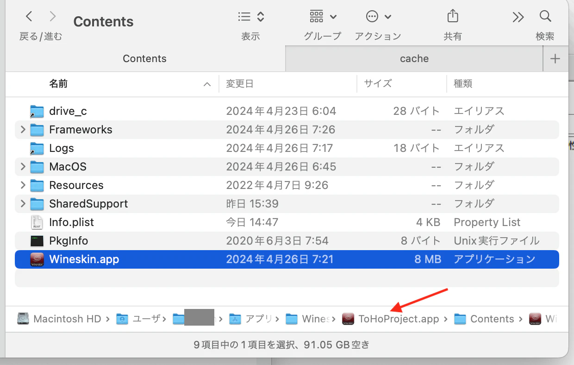Click the 今日 14:47 date cell

point(252,222)
